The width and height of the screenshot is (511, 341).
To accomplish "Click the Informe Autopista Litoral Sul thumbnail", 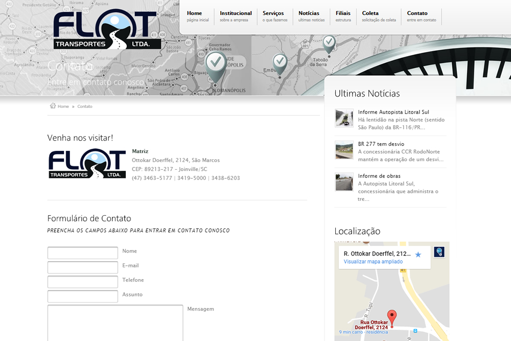I will pyautogui.click(x=344, y=118).
